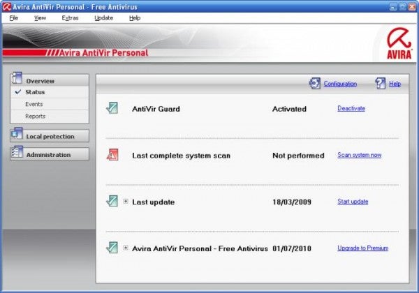Click the Overview section icon
Screen dimensions: 419x293
tap(17, 79)
